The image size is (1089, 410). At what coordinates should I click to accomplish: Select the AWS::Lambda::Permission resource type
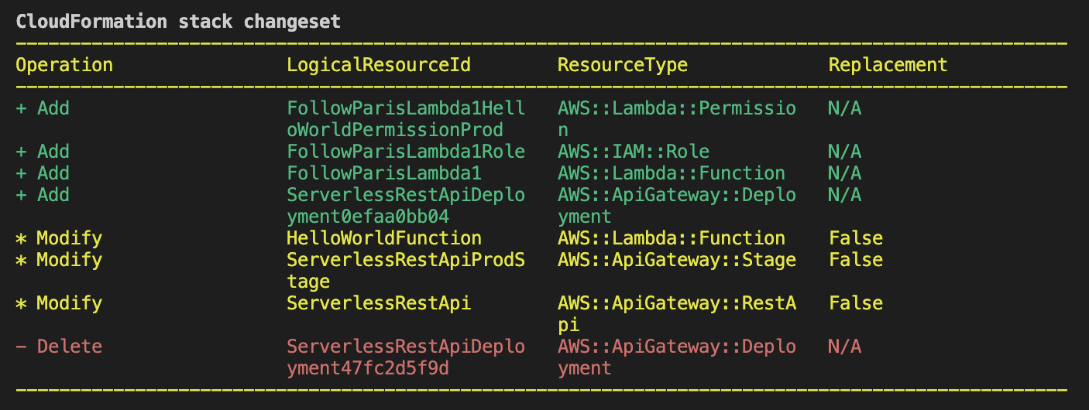pos(677,119)
